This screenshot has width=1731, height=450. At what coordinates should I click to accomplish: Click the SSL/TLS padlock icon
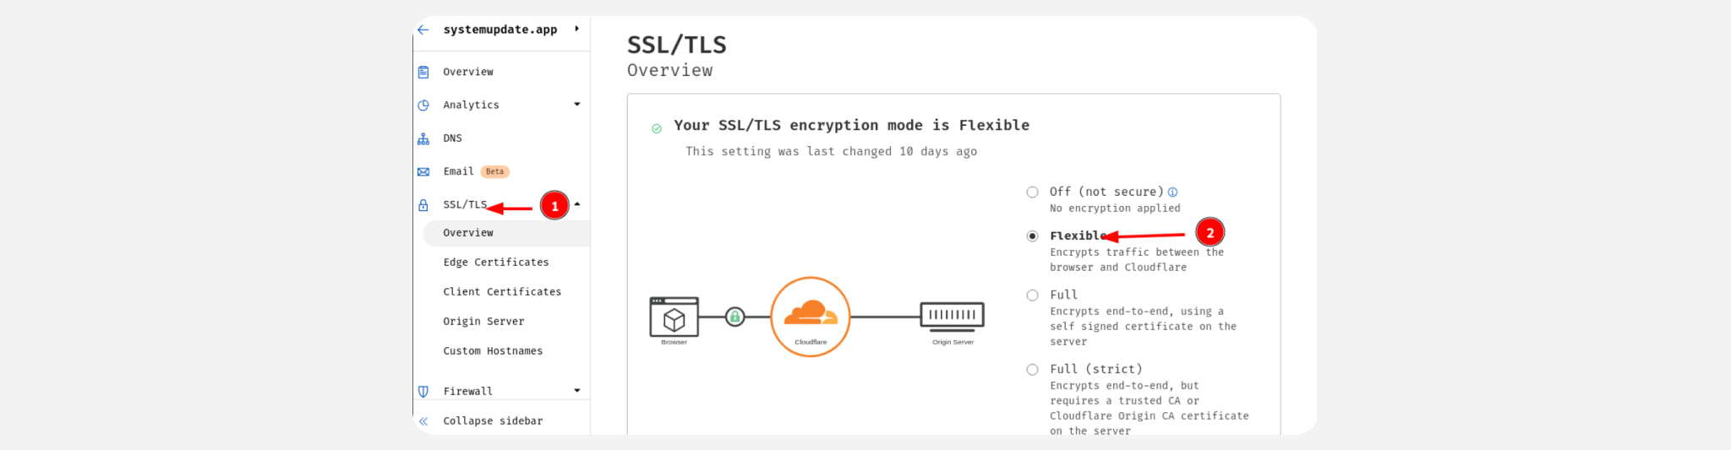click(x=423, y=205)
